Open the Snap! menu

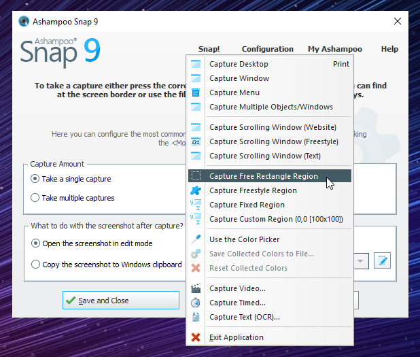coord(209,49)
